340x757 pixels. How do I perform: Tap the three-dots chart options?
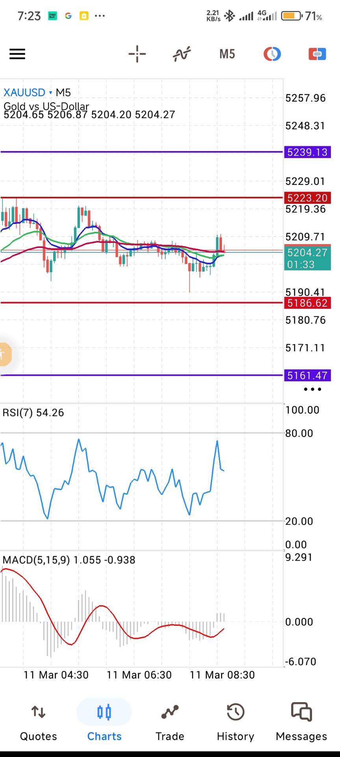coord(312,389)
